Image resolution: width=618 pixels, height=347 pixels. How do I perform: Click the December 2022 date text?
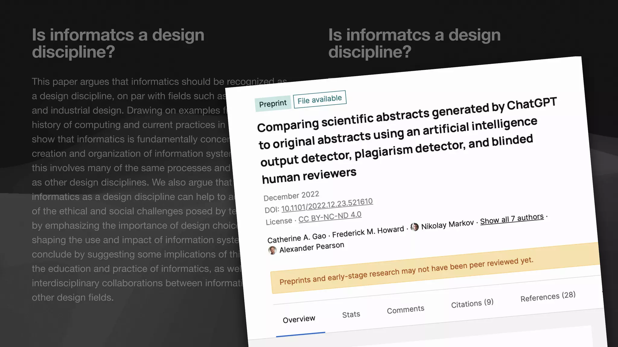click(291, 196)
